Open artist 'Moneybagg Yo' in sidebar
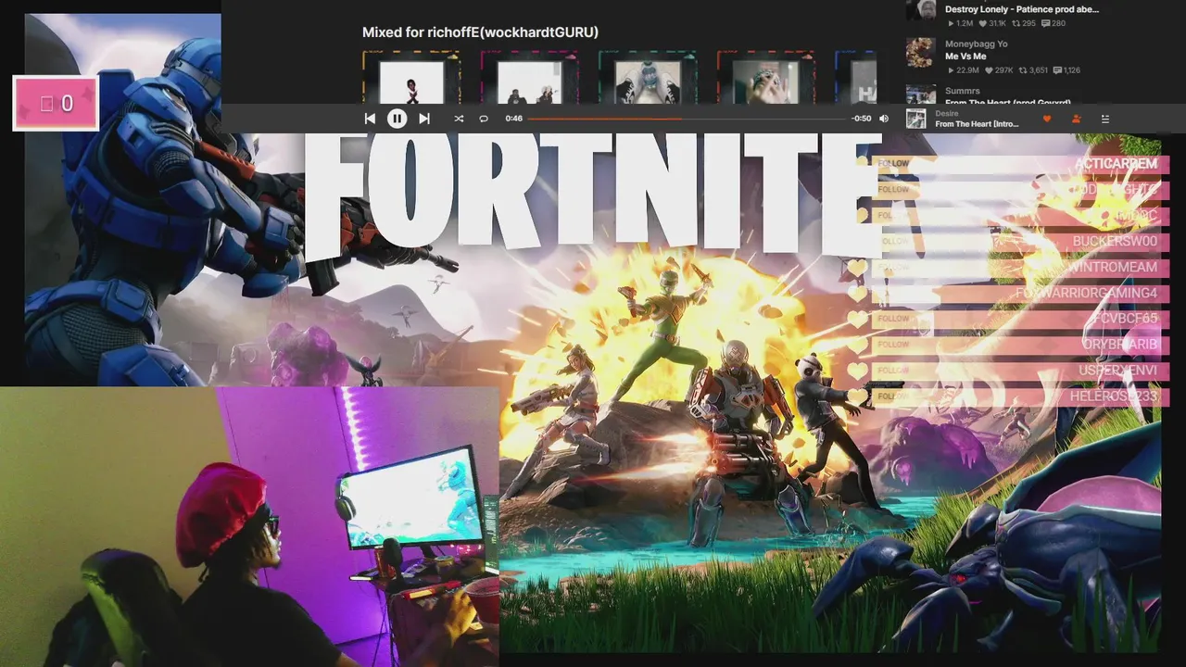The image size is (1186, 667). coord(976,44)
